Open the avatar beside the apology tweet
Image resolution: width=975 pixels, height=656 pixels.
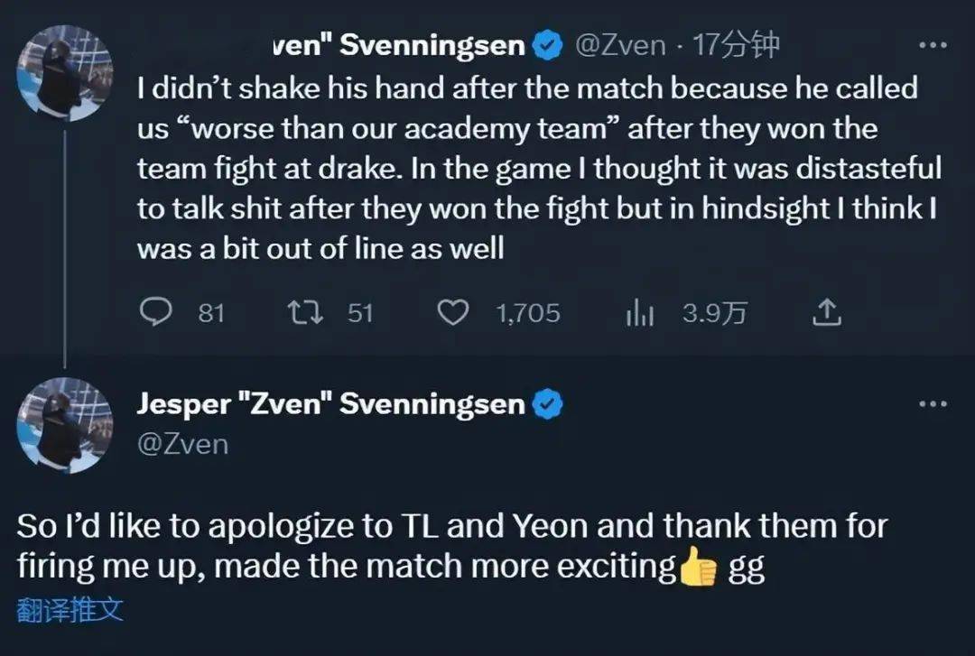[67, 424]
